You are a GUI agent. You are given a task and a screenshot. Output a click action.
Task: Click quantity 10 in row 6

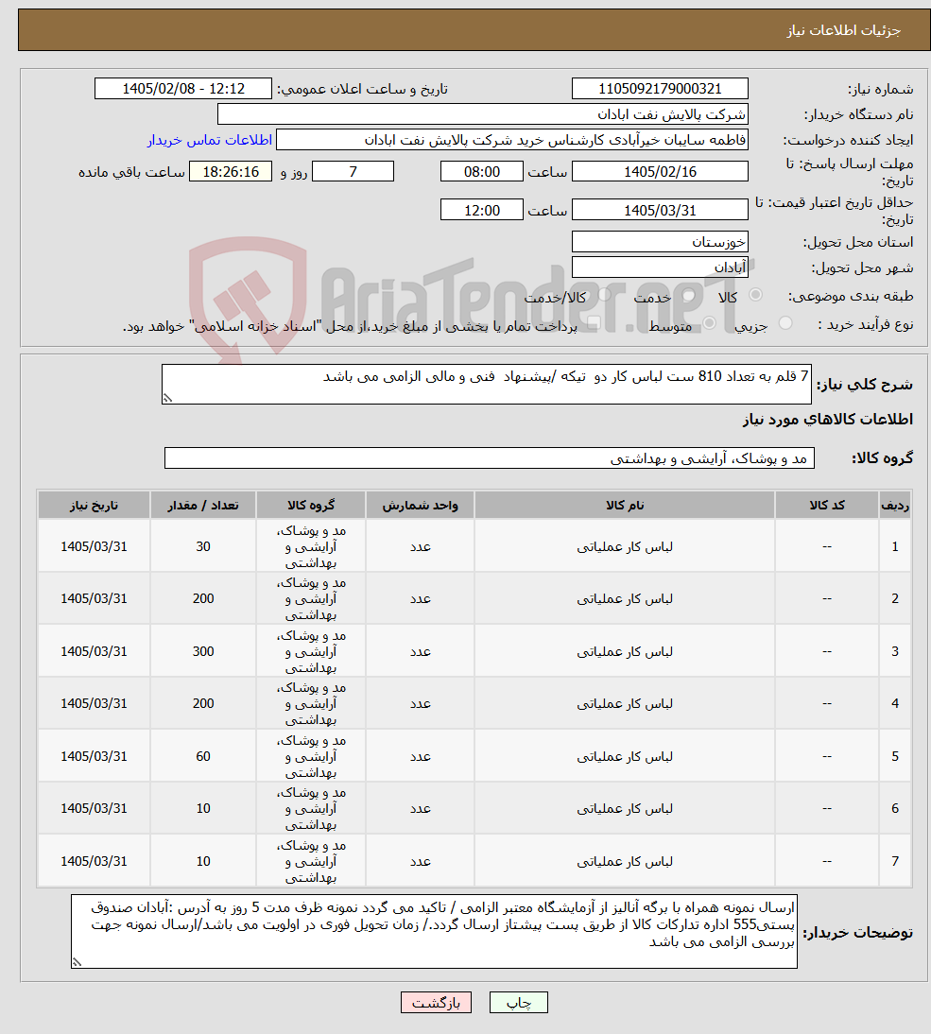tap(203, 808)
